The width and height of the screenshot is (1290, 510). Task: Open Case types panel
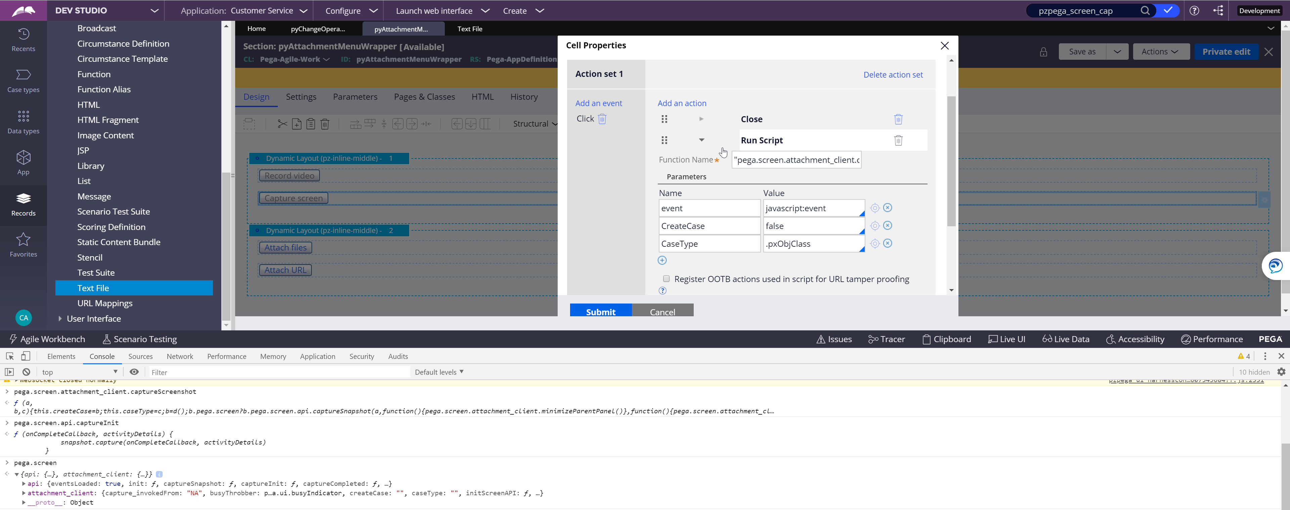tap(24, 81)
